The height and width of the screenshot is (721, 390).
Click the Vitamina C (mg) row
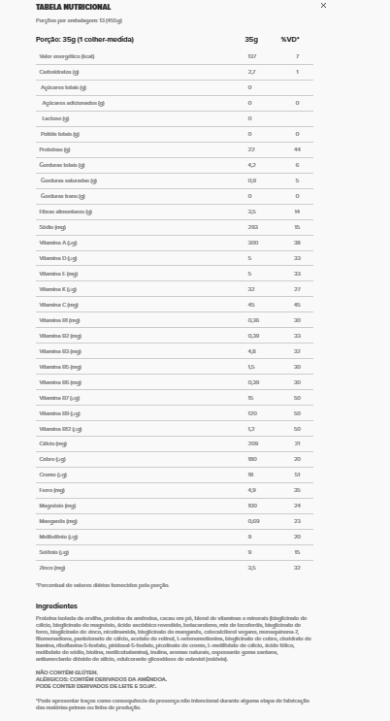point(175,305)
